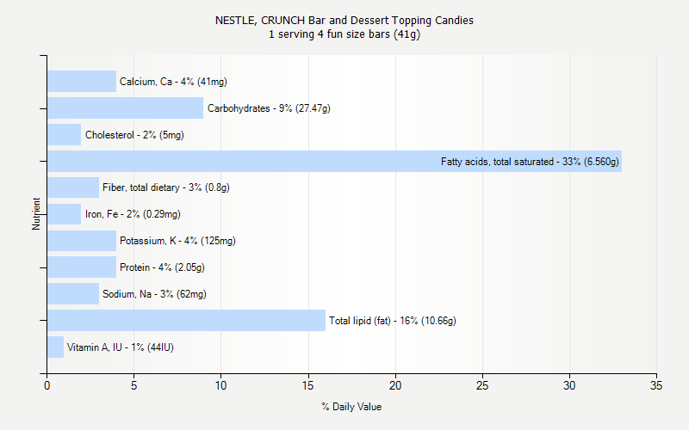This screenshot has width=689, height=430.
Task: Select the Cholesterol bar
Action: pos(64,135)
